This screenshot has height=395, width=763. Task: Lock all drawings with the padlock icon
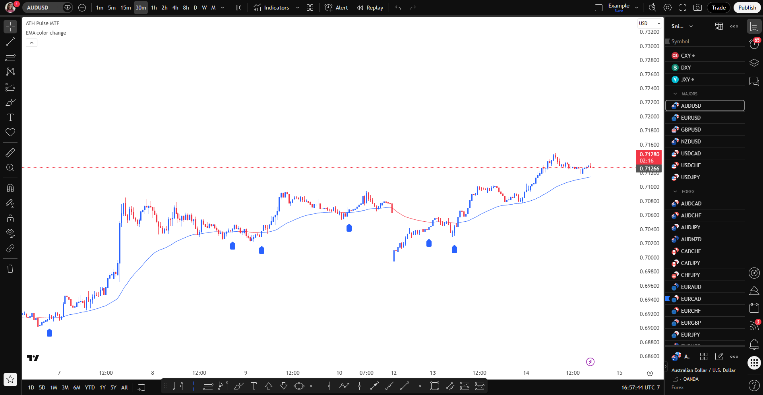click(x=10, y=218)
